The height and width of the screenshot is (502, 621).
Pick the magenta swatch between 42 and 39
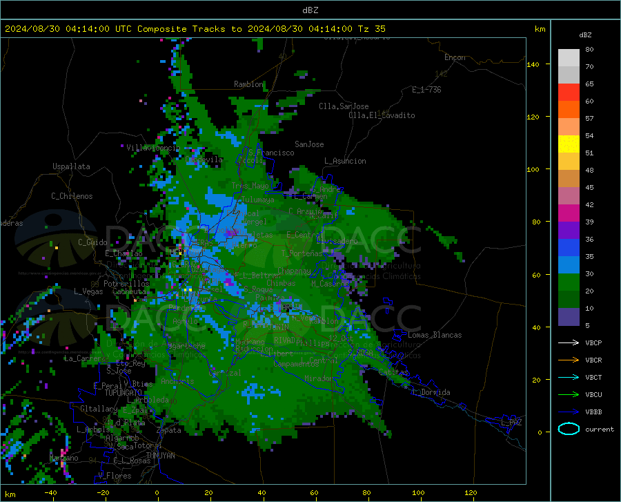pyautogui.click(x=569, y=213)
